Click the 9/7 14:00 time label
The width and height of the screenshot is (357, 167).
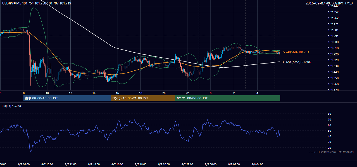(94, 164)
